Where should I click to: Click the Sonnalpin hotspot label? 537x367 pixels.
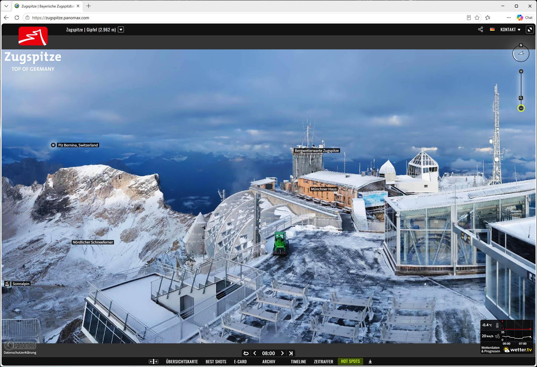click(21, 284)
